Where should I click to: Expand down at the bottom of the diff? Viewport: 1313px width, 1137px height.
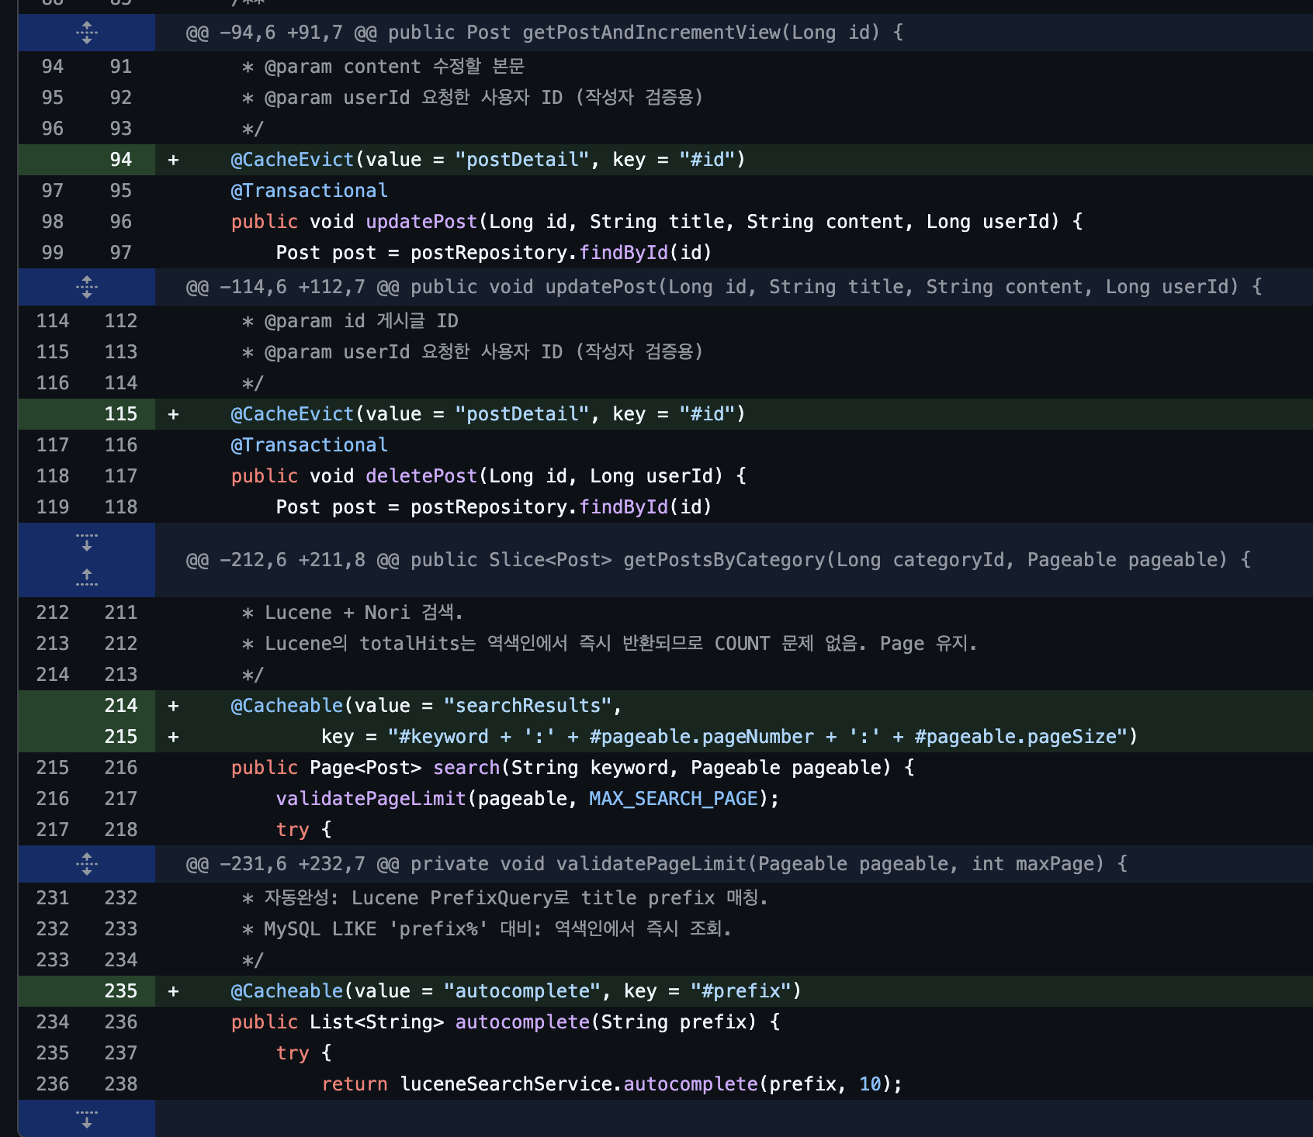click(x=86, y=1118)
